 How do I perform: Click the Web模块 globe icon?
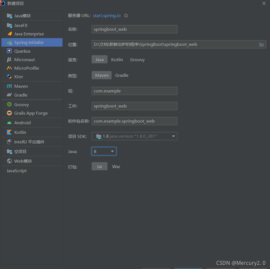click(9, 161)
